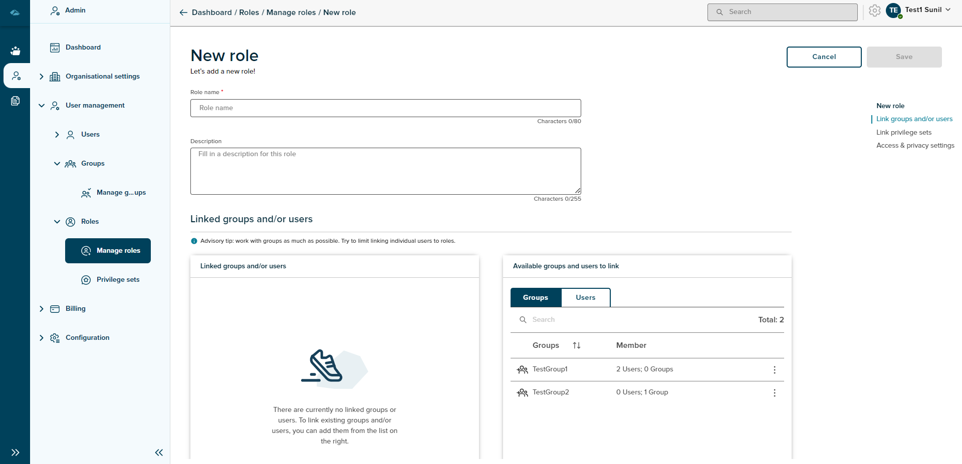The height and width of the screenshot is (464, 962).
Task: Click the Groups people icon in sidebar
Action: coord(71,164)
